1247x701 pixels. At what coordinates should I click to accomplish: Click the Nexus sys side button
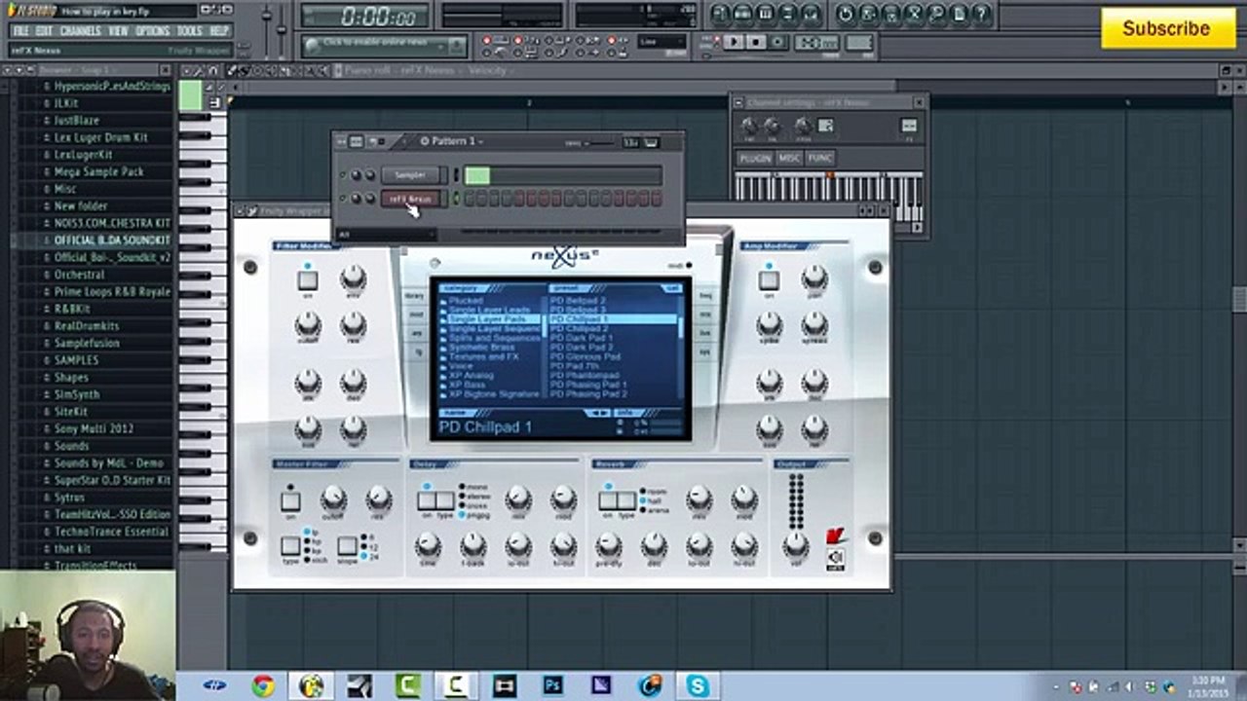coord(705,351)
